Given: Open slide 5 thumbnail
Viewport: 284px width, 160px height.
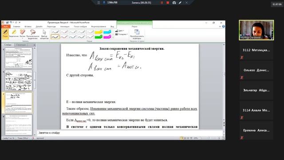Looking at the screenshot, I should [19, 58].
